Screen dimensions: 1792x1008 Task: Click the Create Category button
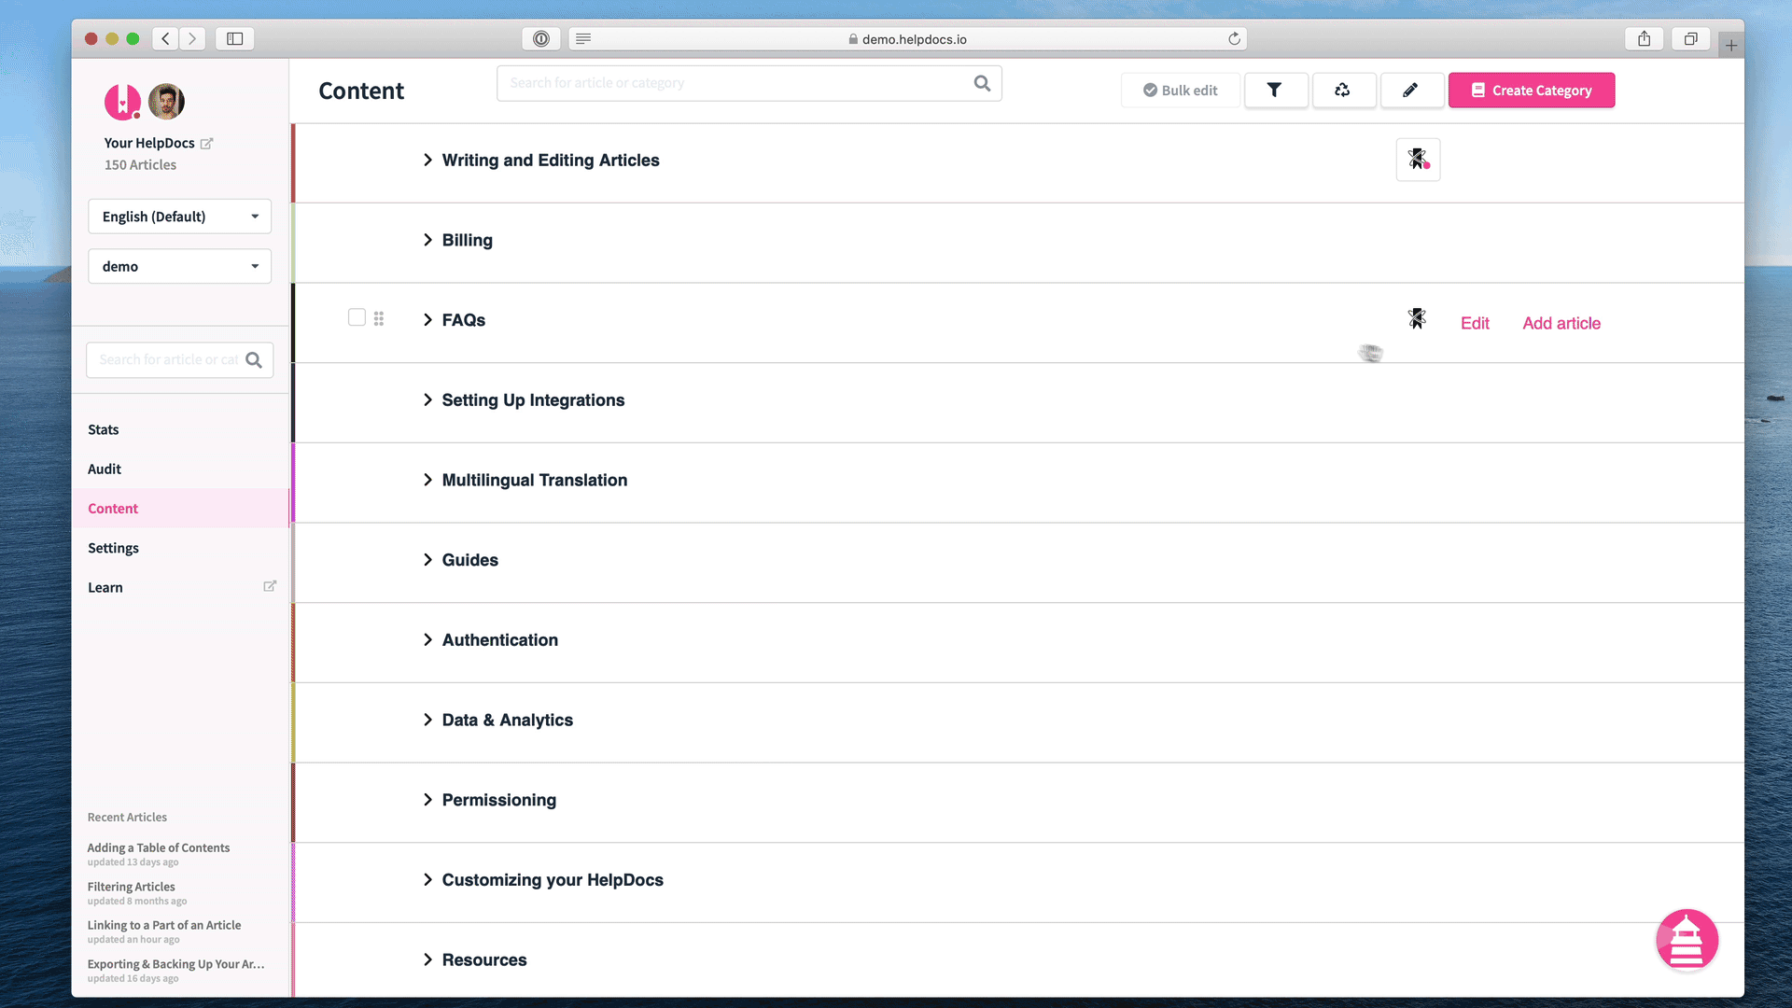click(x=1532, y=91)
